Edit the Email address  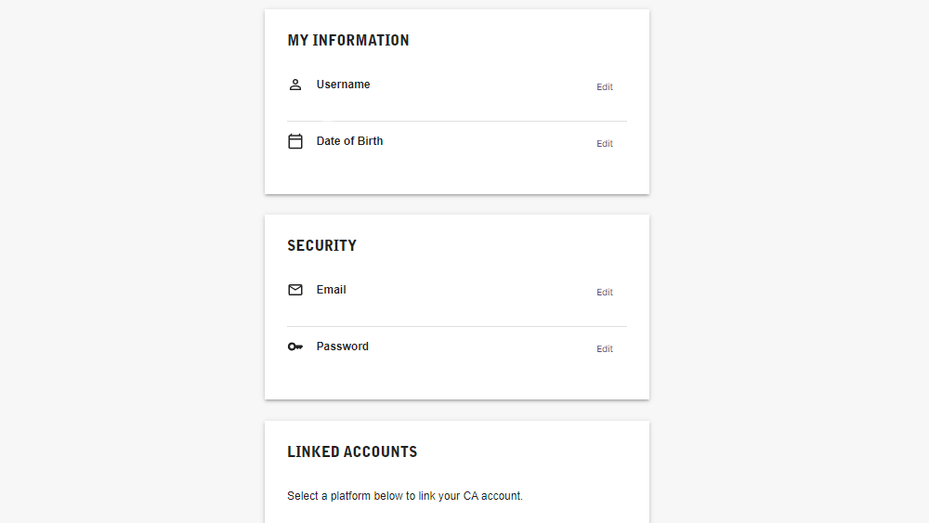pyautogui.click(x=605, y=293)
